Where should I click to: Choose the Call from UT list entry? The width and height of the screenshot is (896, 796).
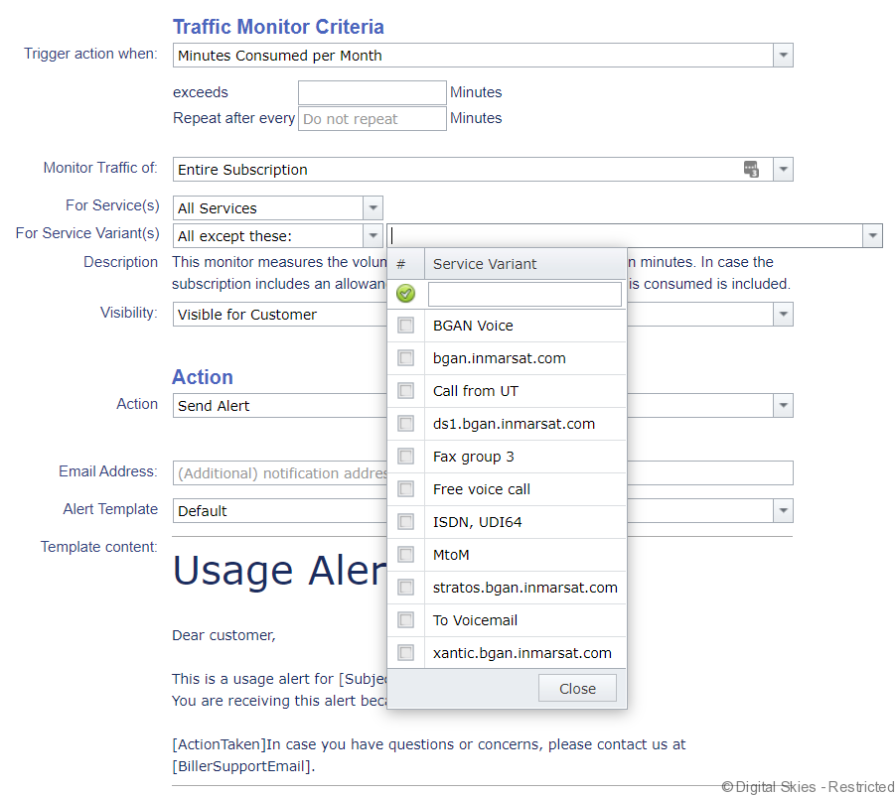click(x=476, y=391)
